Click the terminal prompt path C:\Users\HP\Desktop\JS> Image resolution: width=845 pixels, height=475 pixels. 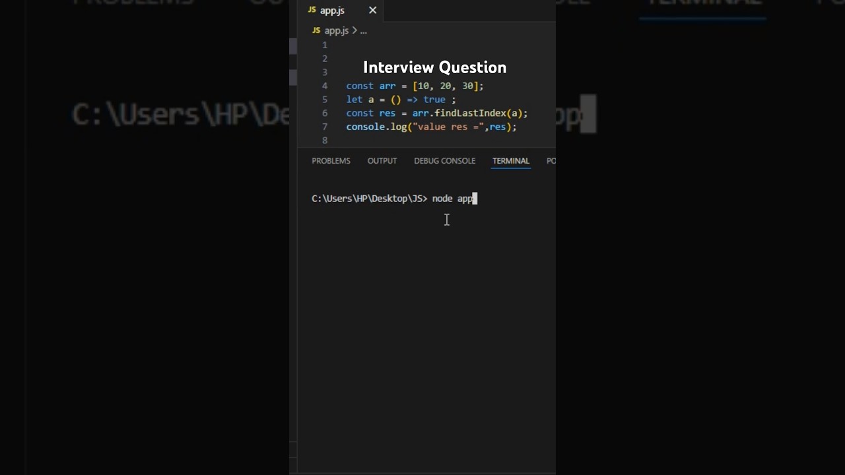coord(370,199)
